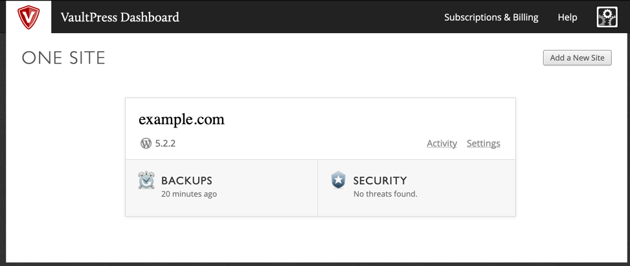Click the ONE SITE page heading
This screenshot has height=266, width=630.
pos(63,58)
